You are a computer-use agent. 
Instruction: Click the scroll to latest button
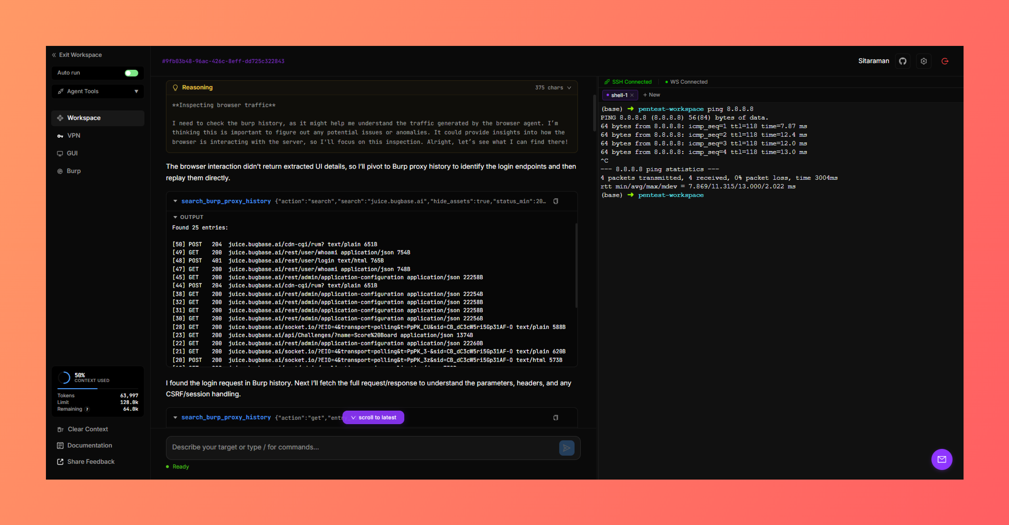pyautogui.click(x=373, y=417)
